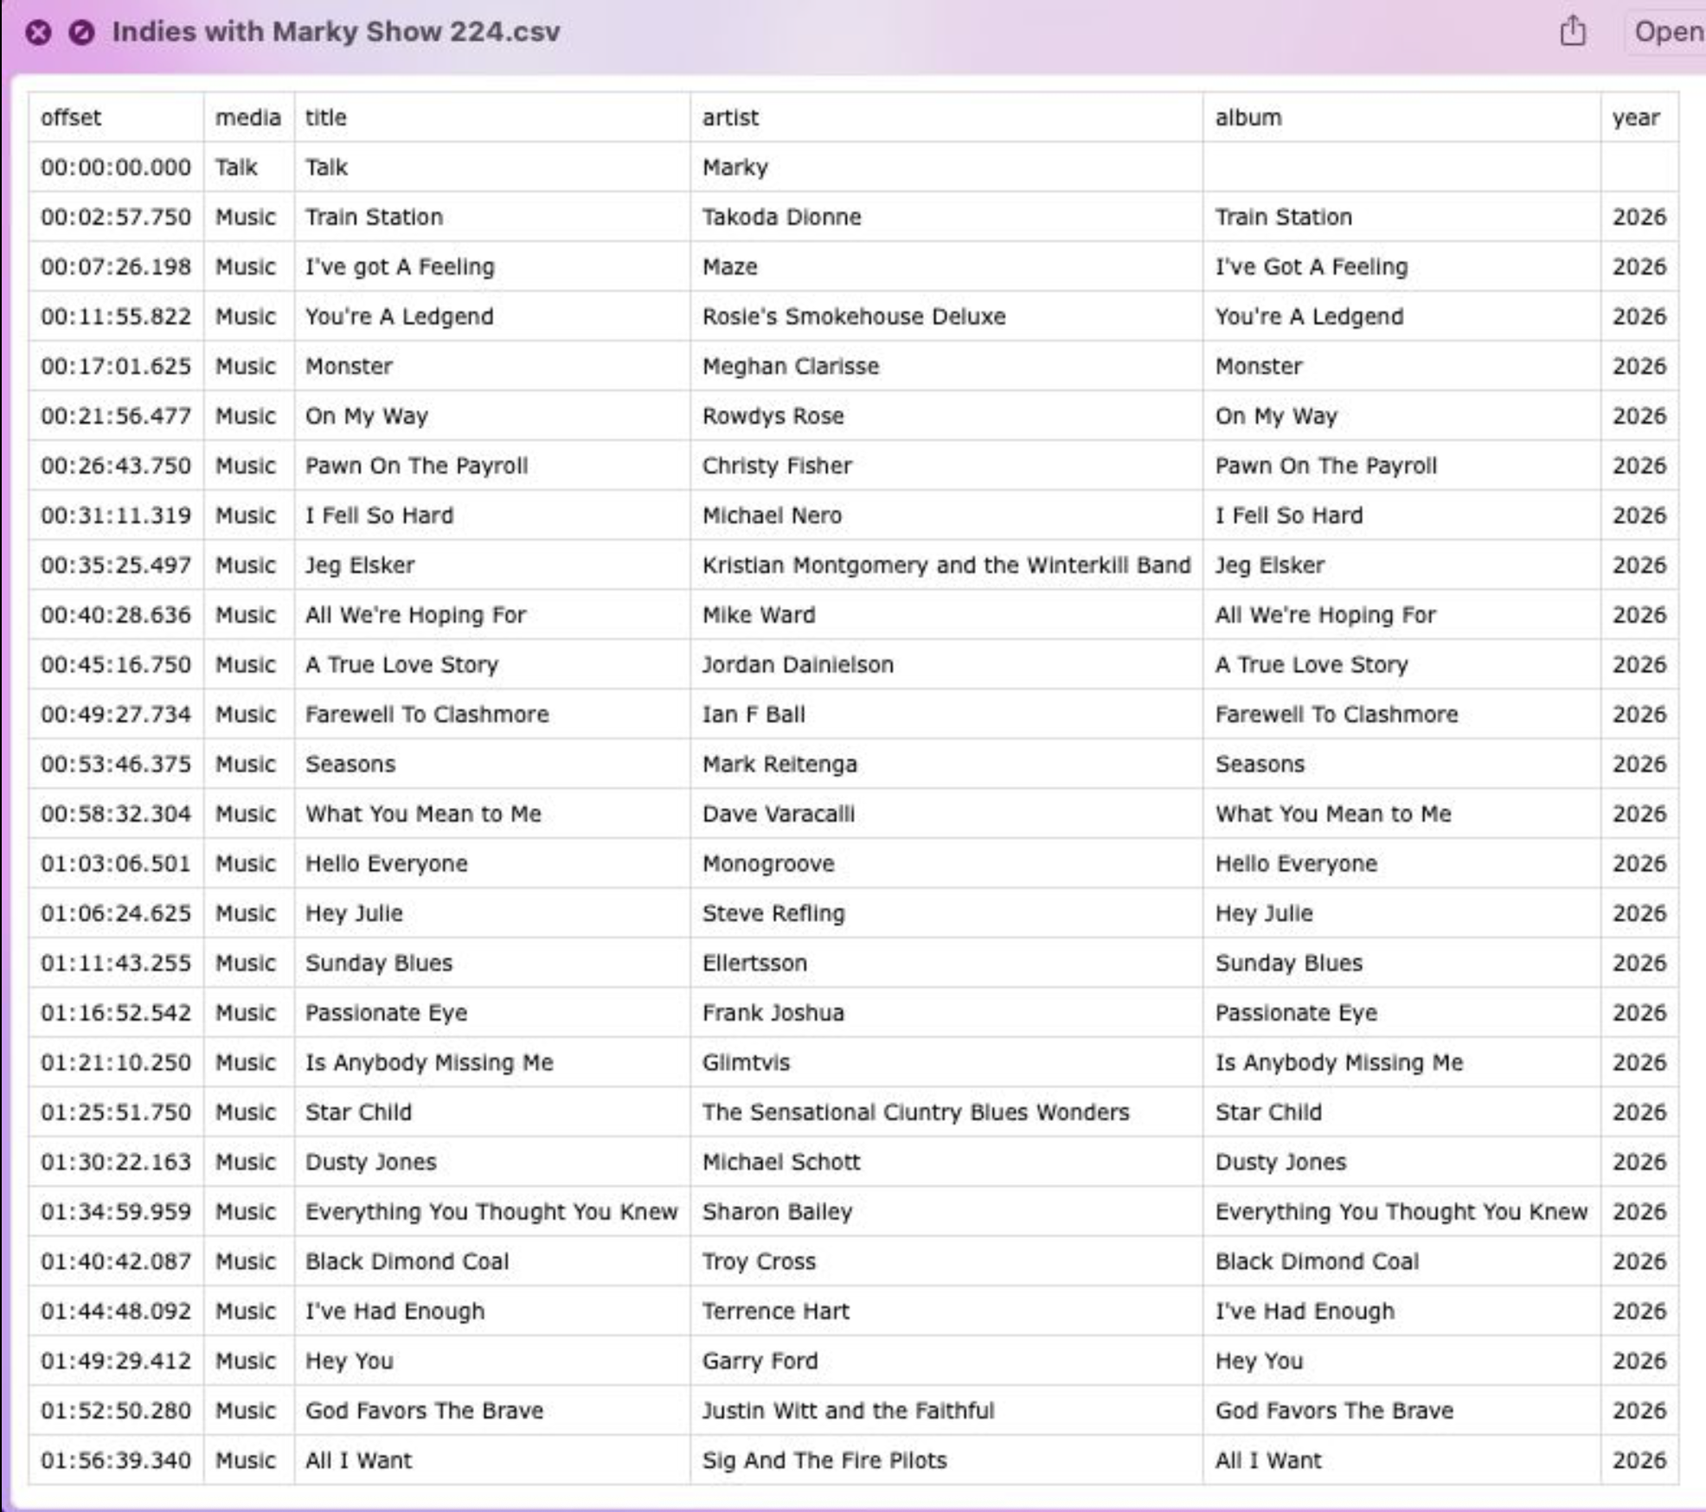
Task: Click 'Kristian Montgomery and the Winterkill Band'
Action: pyautogui.click(x=946, y=566)
